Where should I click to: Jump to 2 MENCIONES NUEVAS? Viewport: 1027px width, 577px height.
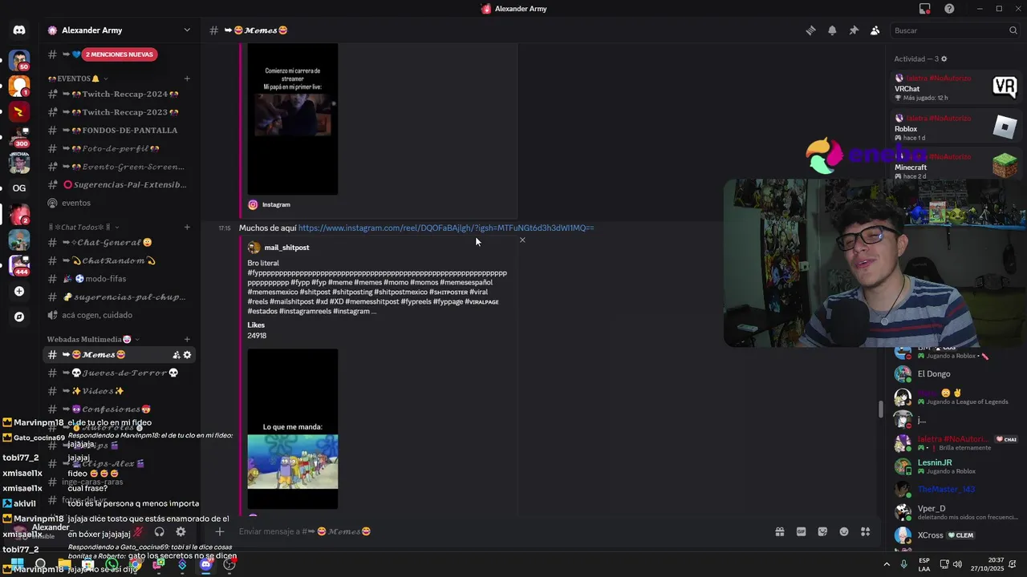point(120,54)
